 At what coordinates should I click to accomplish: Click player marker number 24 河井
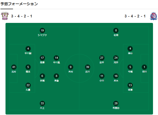tap(116, 57)
